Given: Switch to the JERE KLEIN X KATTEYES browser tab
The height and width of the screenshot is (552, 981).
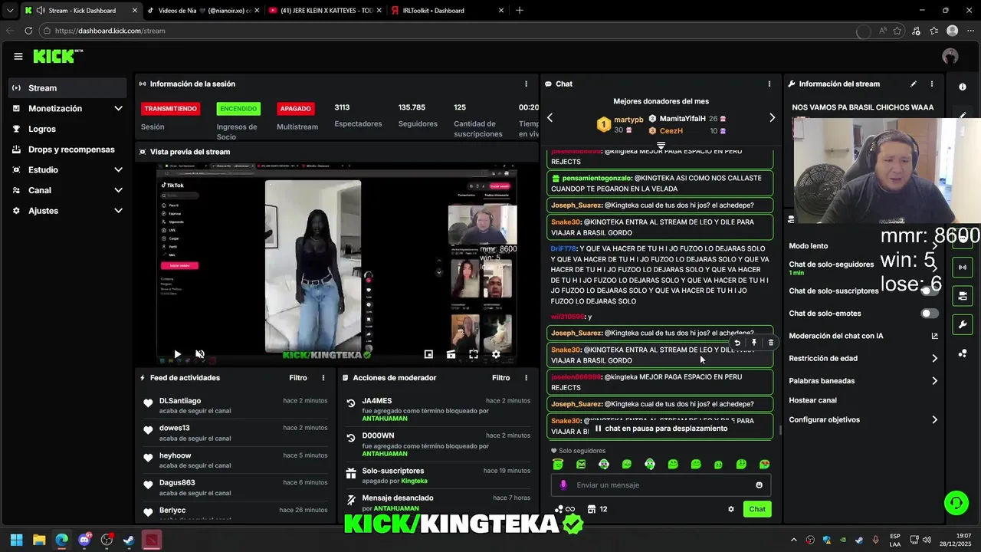Looking at the screenshot, I should point(324,11).
